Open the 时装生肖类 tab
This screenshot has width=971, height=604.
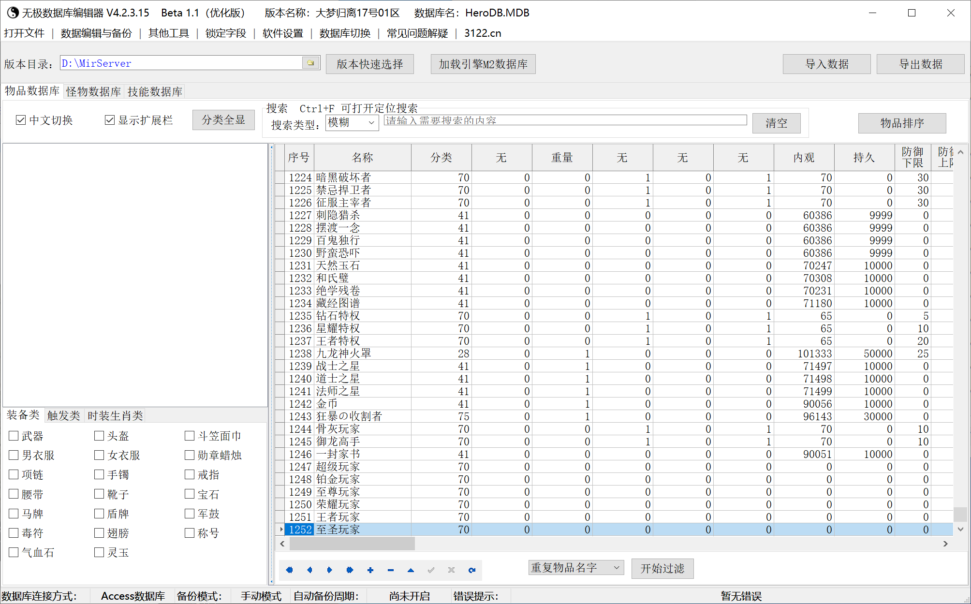point(115,415)
